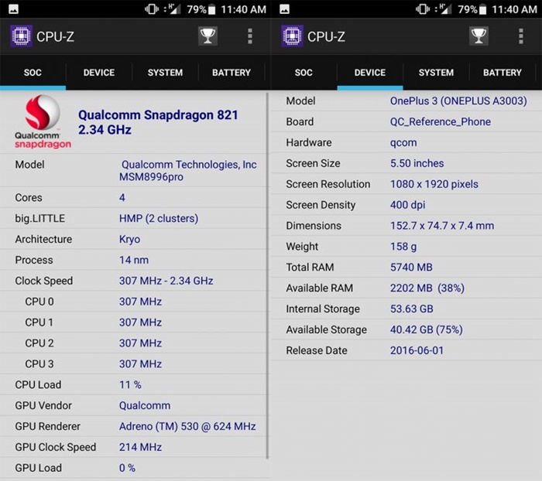
Task: Tap 'Adreno (TM) 530 @ 624 MHz' value
Action: [x=187, y=426]
